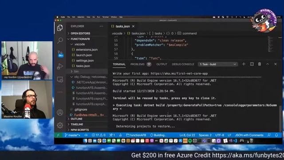The image size is (284, 160).
Task: Switch to the OUTPUT panel tab
Action: [162, 64]
